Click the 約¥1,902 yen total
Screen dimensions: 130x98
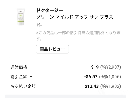pos(110,86)
